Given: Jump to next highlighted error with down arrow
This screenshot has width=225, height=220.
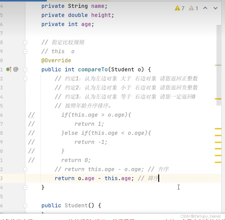Looking at the screenshot, I should [x=215, y=8].
